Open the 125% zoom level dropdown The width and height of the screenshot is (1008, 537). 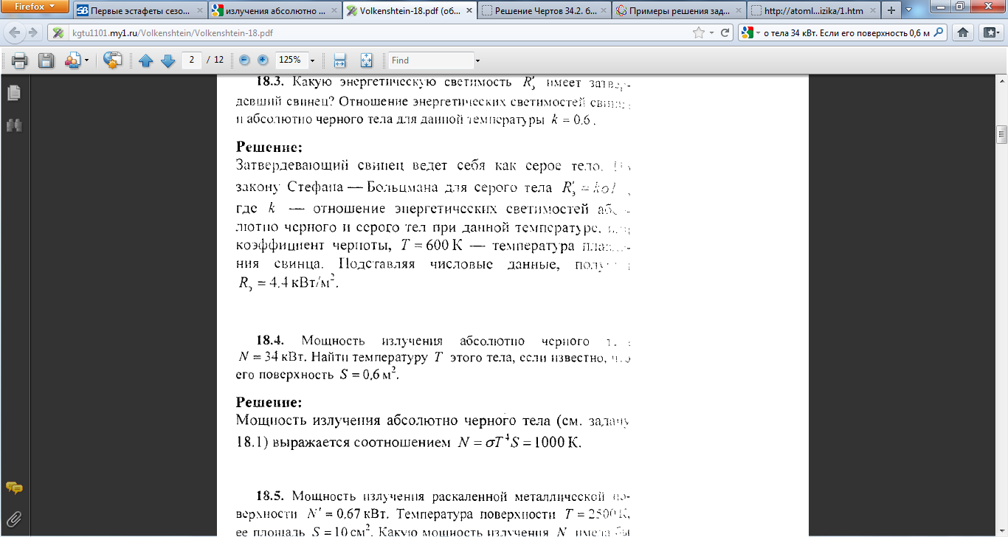(312, 60)
